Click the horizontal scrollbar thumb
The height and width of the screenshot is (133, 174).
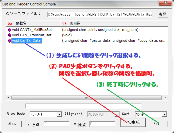coord(87,98)
